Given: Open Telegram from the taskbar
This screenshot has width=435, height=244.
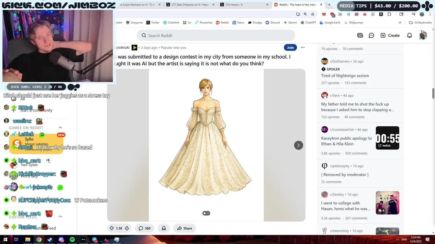Looking at the screenshot, I should click(x=94, y=240).
